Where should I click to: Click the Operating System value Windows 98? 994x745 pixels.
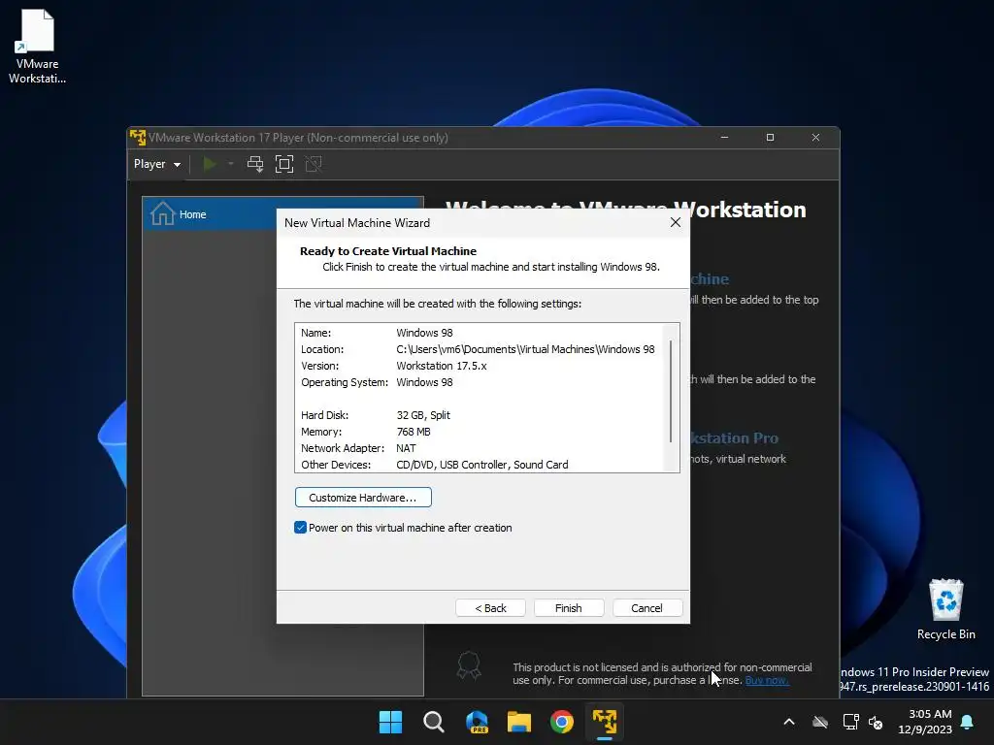(x=425, y=382)
